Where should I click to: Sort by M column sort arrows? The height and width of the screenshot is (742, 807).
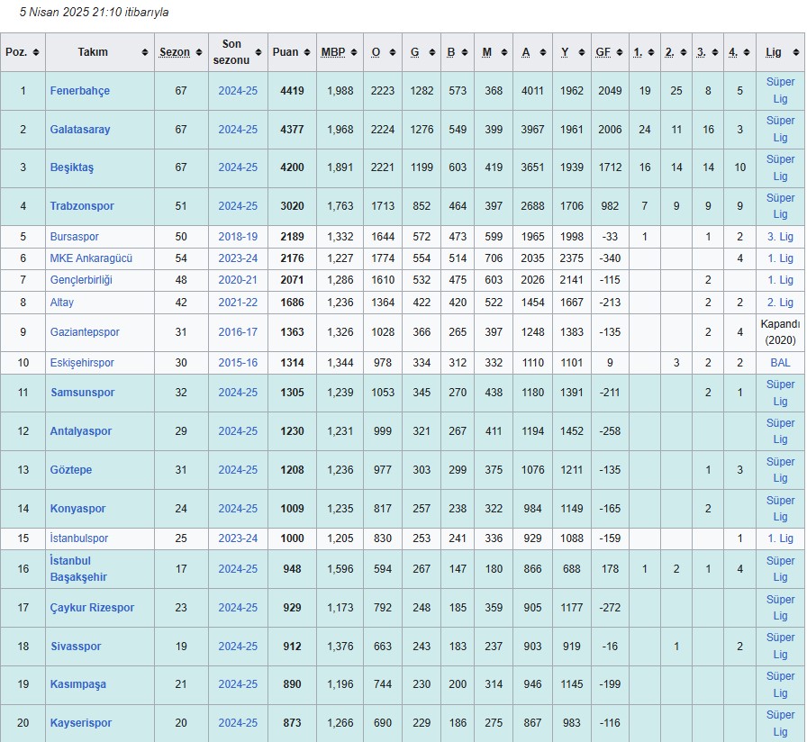[x=503, y=52]
